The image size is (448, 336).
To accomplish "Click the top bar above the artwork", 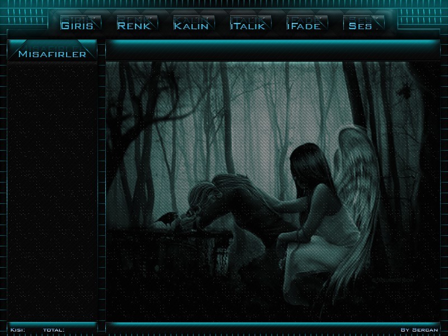I will pos(273,50).
